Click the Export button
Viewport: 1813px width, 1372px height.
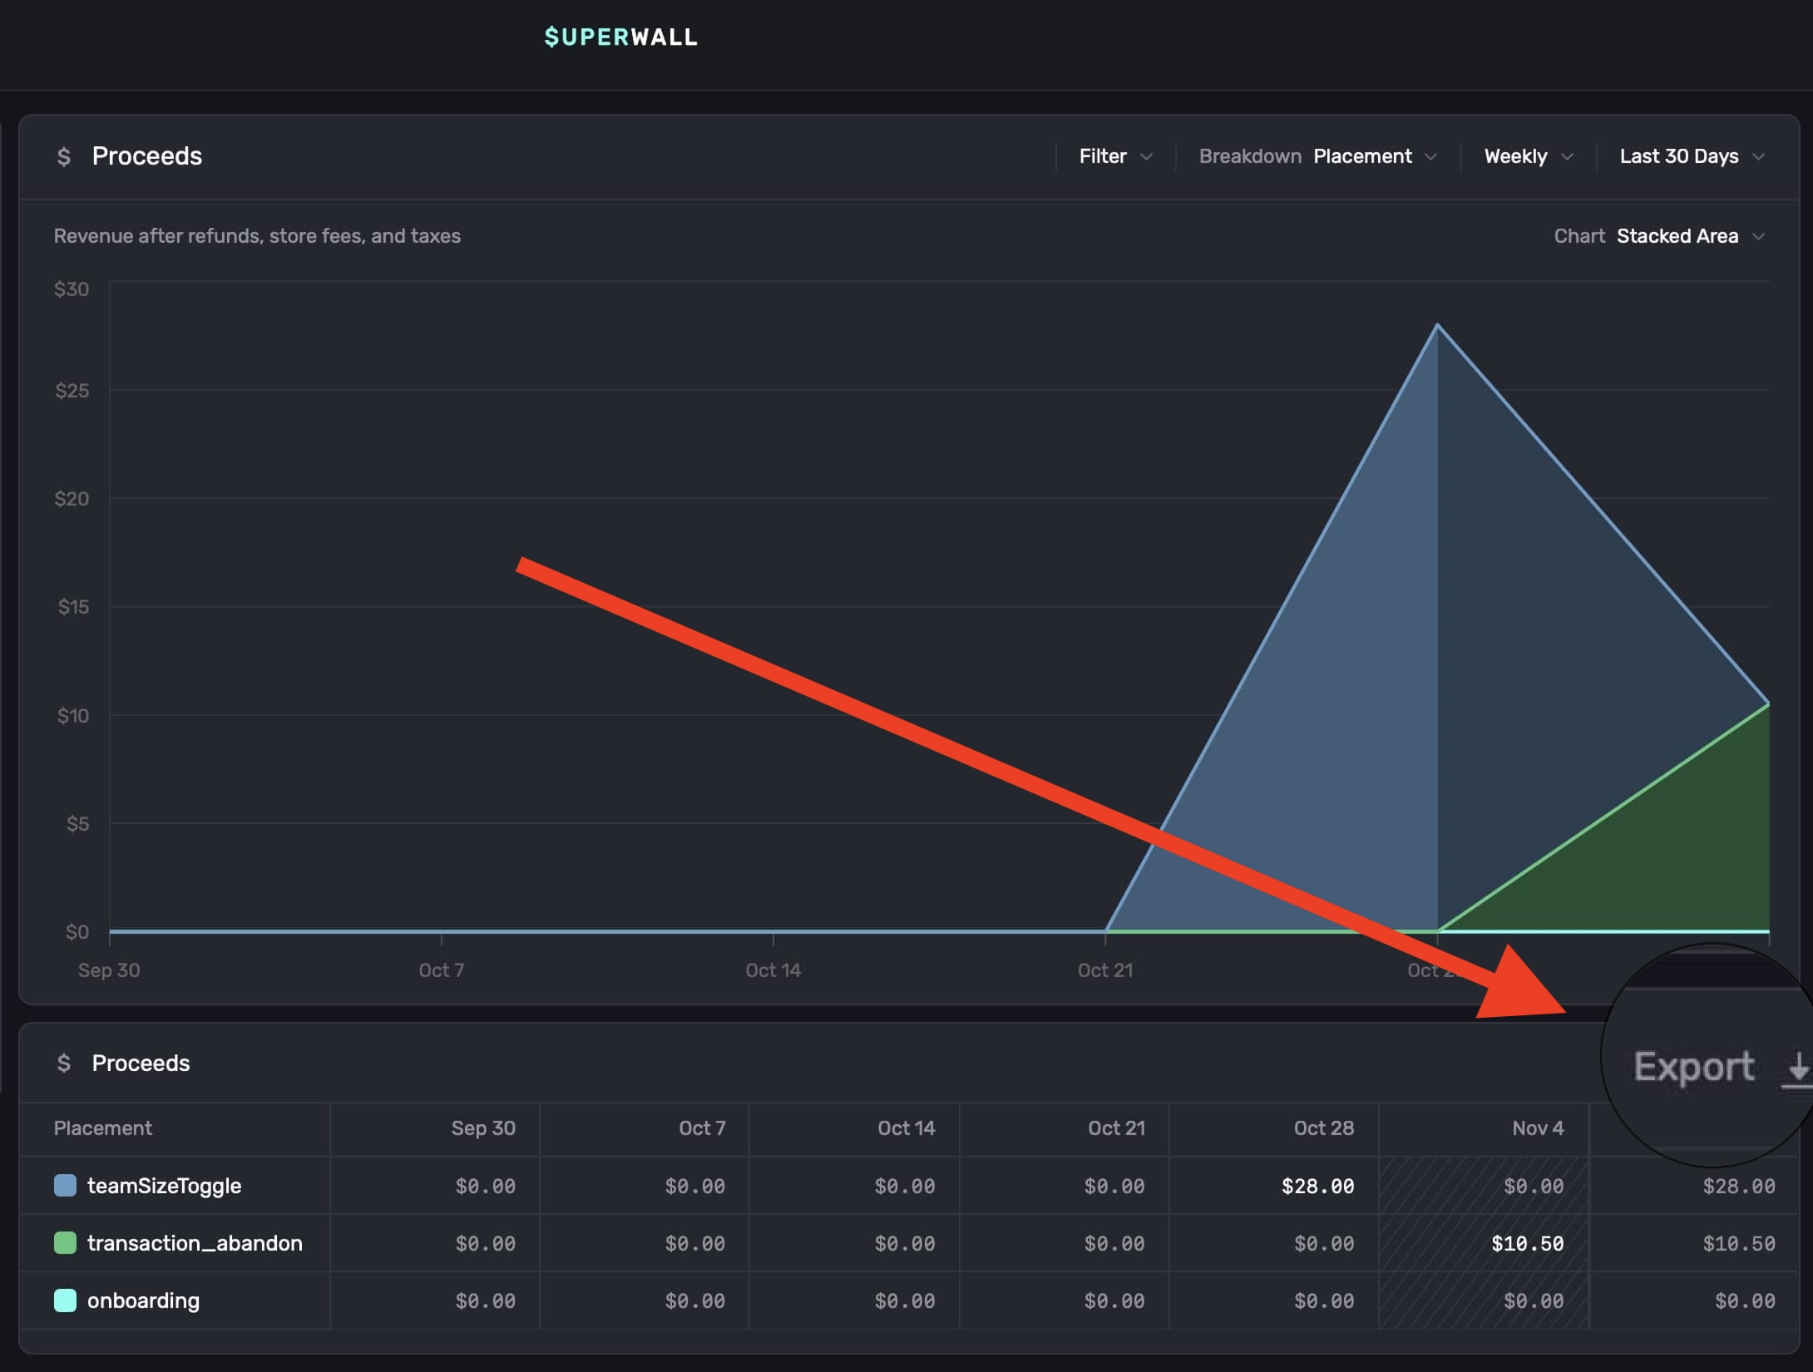pos(1693,1067)
